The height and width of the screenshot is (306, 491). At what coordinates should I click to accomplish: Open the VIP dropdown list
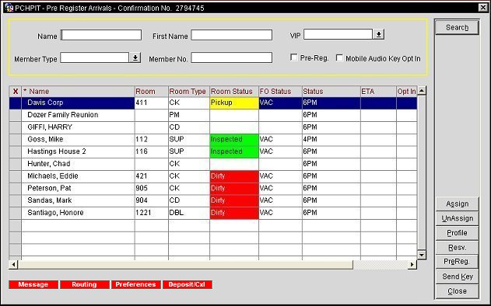(379, 34)
